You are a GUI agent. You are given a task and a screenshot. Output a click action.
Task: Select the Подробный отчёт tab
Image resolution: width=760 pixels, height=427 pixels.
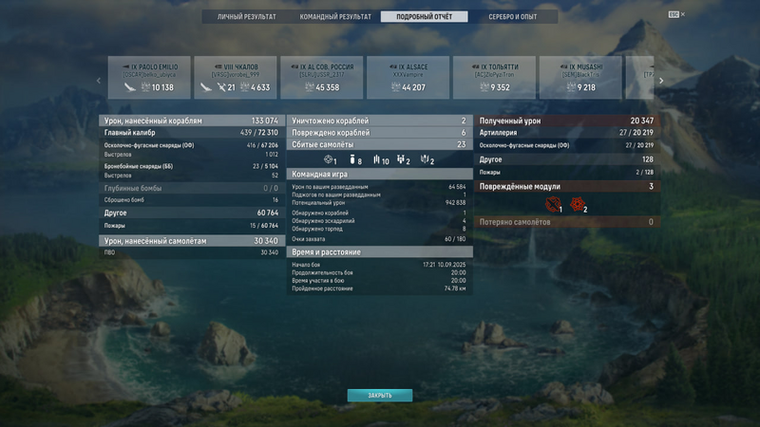pos(424,17)
